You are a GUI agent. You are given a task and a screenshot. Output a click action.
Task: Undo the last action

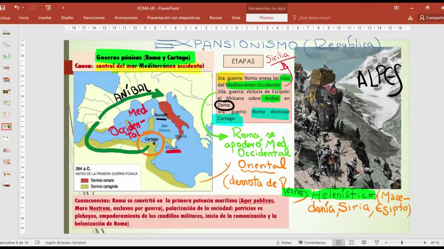point(17,8)
